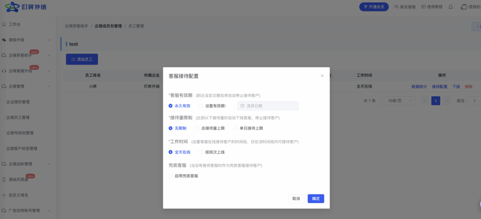The image size is (481, 219).
Task: Open 联系客服 in the top bar
Action: point(405,7)
